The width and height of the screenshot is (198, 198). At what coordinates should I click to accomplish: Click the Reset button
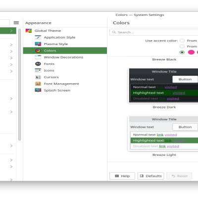179,176
